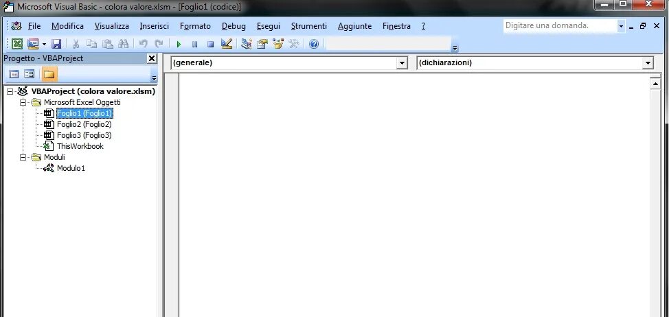Screen dimensions: 669x317
Task: Select Foglio3 (Foglio3) in project tree
Action: pos(84,135)
